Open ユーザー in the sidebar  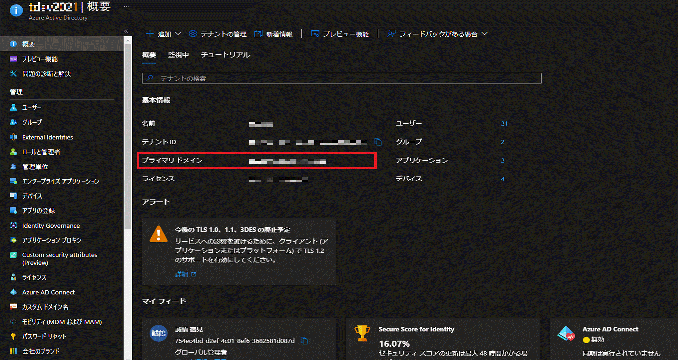pyautogui.click(x=32, y=108)
